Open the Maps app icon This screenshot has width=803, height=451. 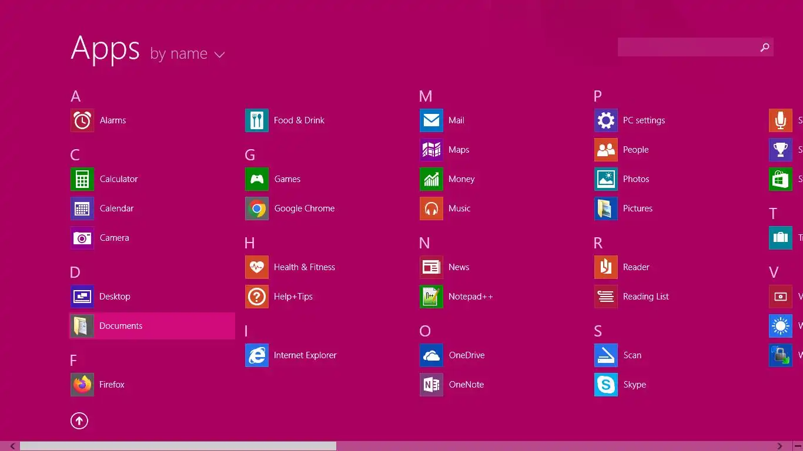431,150
